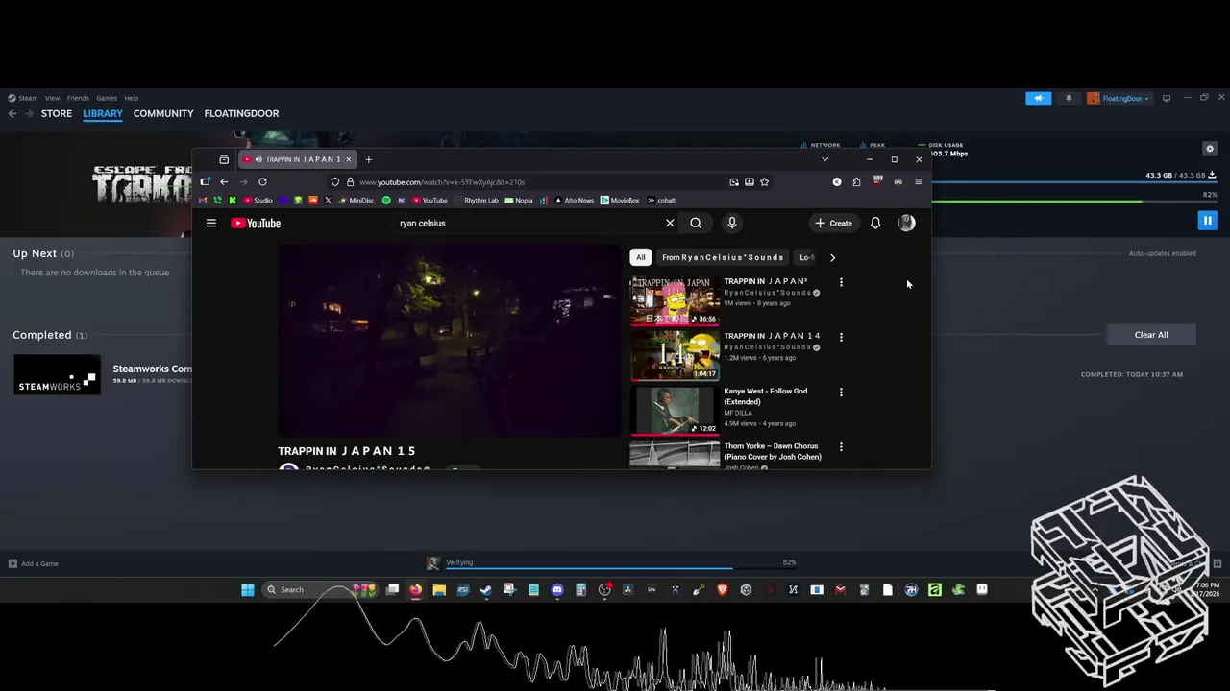Open cobalt bookmark
This screenshot has height=691, width=1230.
click(x=661, y=201)
